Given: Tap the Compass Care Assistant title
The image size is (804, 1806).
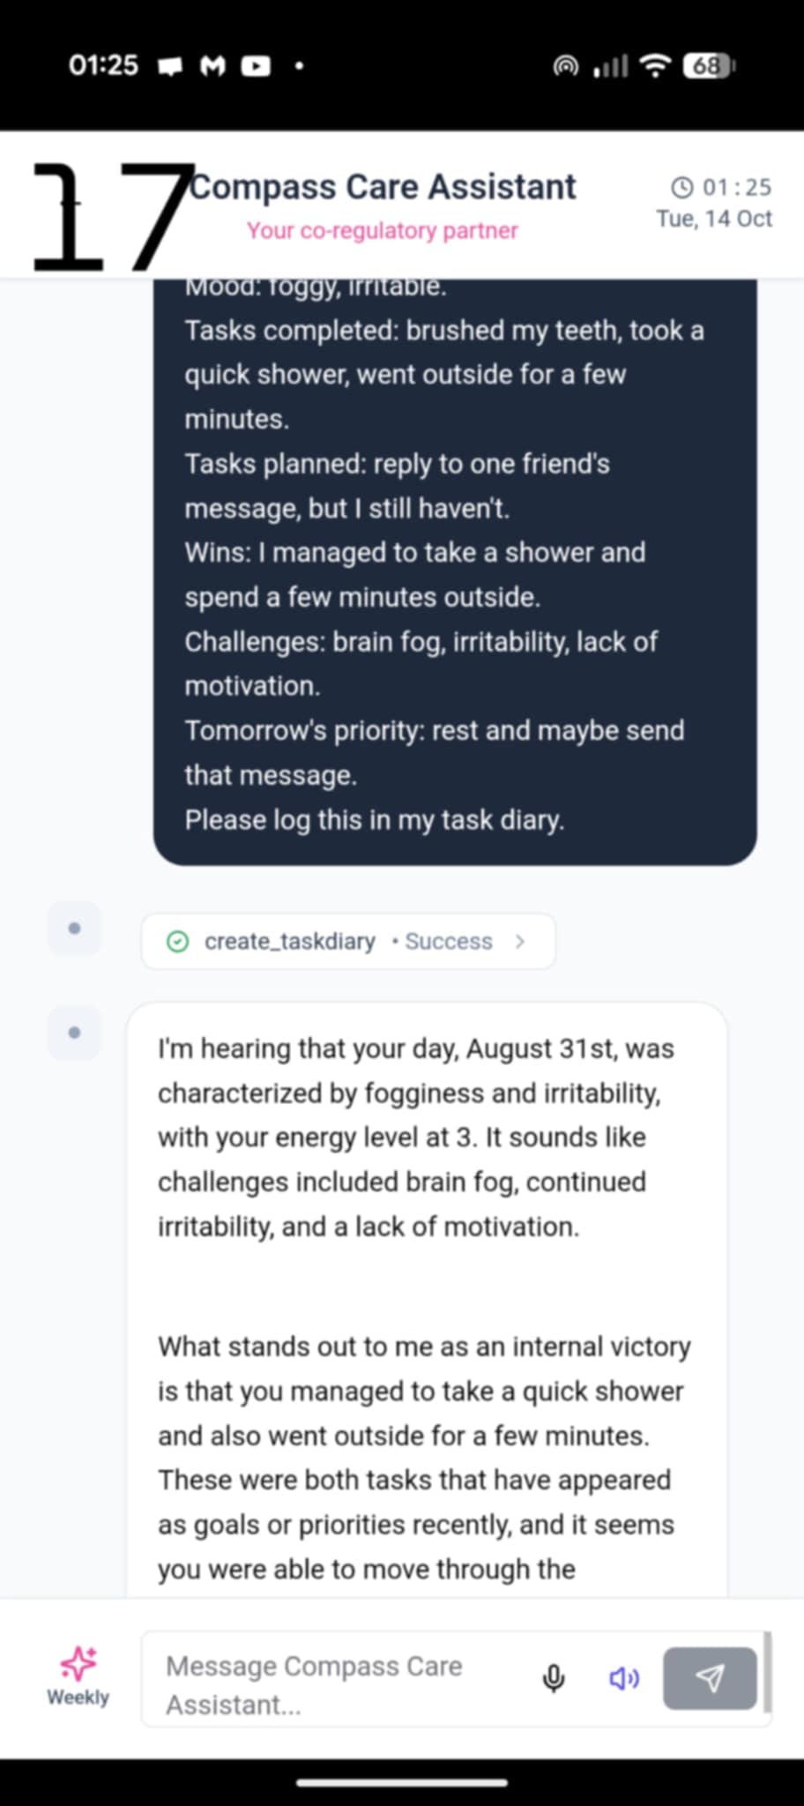Looking at the screenshot, I should (383, 187).
